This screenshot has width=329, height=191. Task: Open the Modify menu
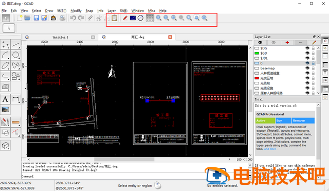[76, 11]
